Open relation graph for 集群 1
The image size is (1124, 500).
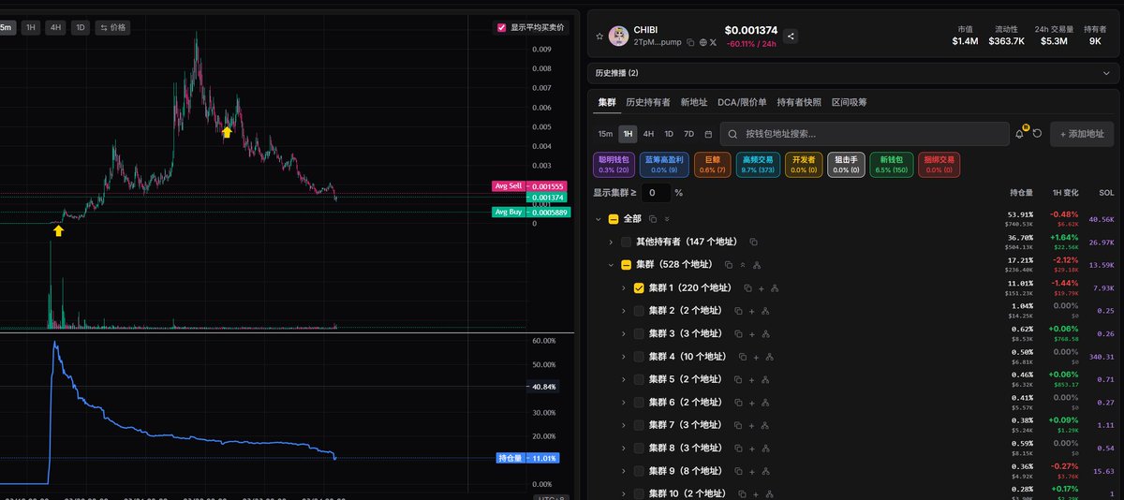coord(775,288)
